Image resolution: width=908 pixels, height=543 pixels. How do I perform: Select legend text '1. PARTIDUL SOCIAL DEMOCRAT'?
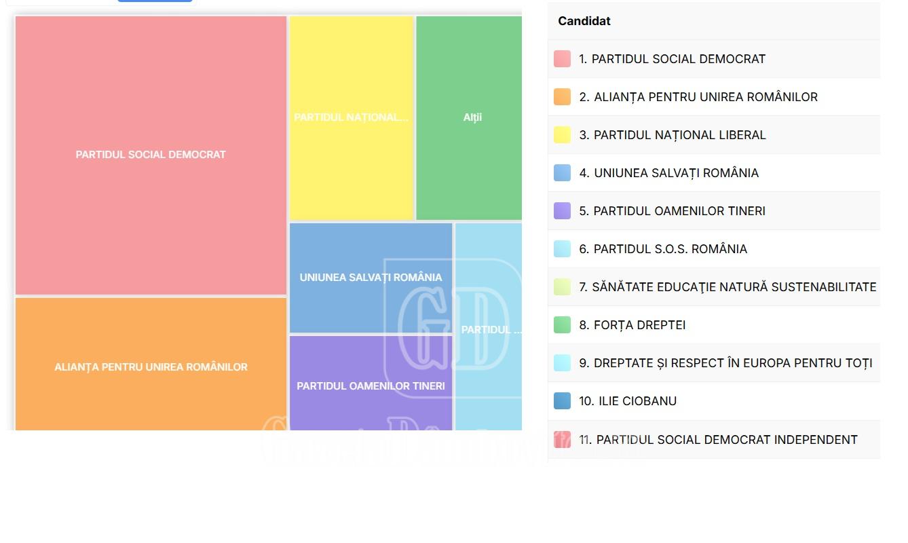click(672, 59)
